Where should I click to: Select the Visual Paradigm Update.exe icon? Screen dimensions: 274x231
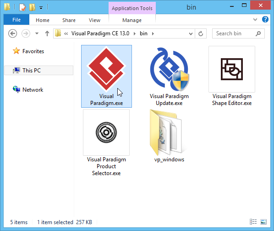(169, 69)
